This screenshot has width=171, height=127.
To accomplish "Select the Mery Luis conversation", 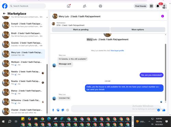I will pyautogui.click(x=23, y=54).
